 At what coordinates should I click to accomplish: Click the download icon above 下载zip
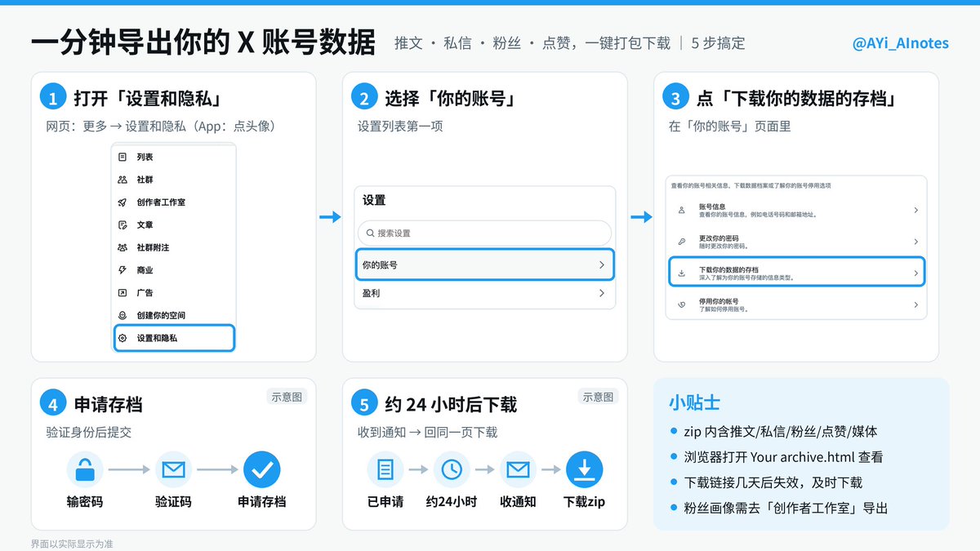point(584,470)
